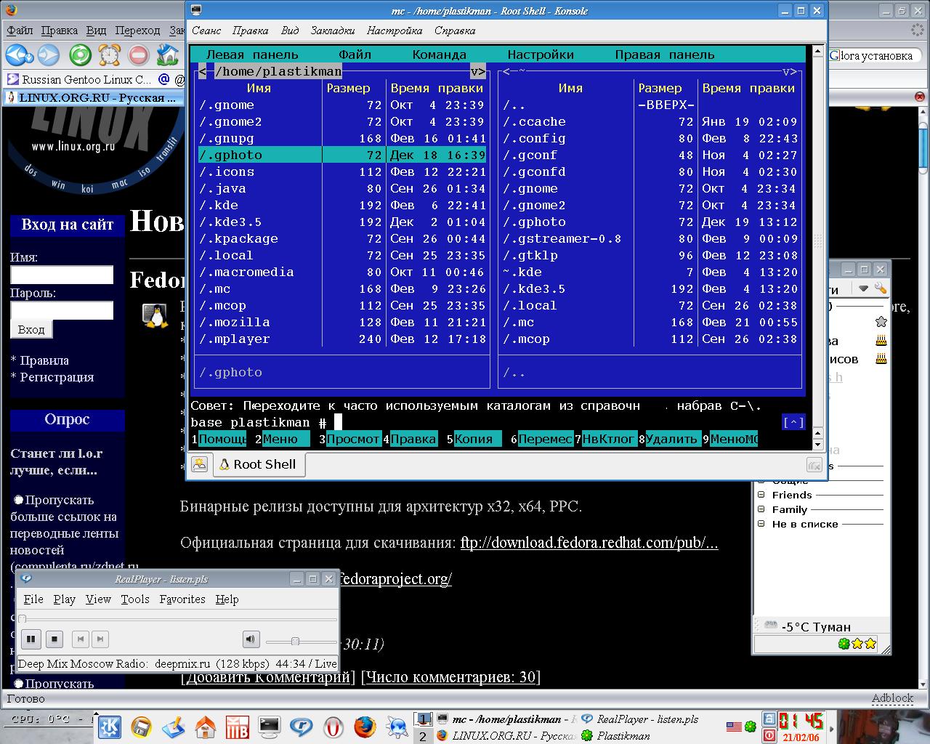The image size is (930, 744).
Task: Stop playback in RealPlayer
Action: click(x=54, y=639)
